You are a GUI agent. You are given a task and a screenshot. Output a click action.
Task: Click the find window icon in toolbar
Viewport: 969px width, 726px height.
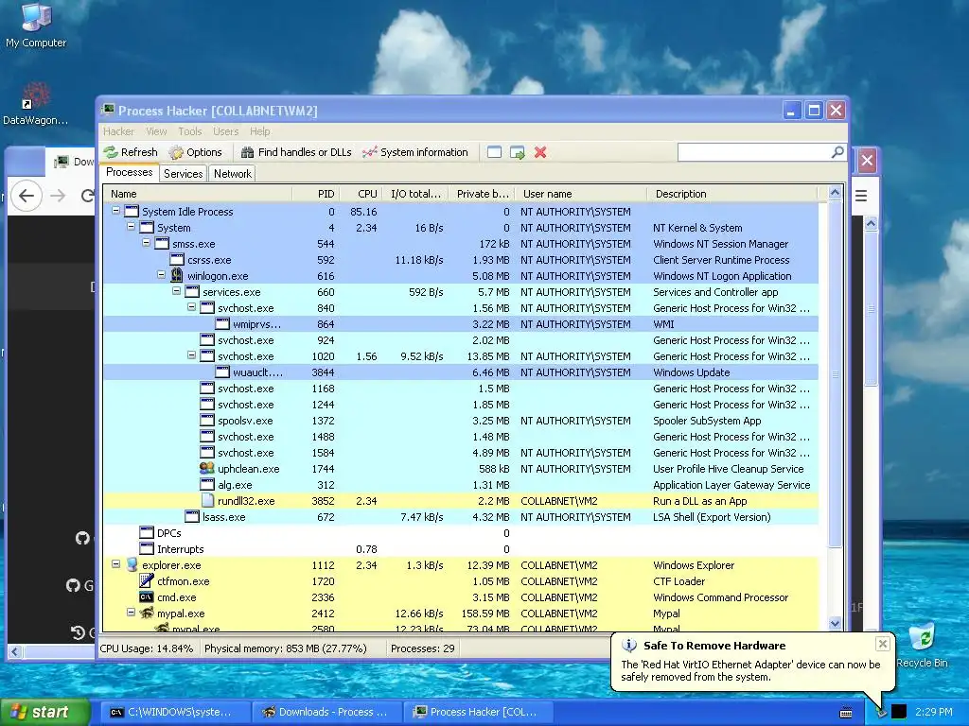494,152
